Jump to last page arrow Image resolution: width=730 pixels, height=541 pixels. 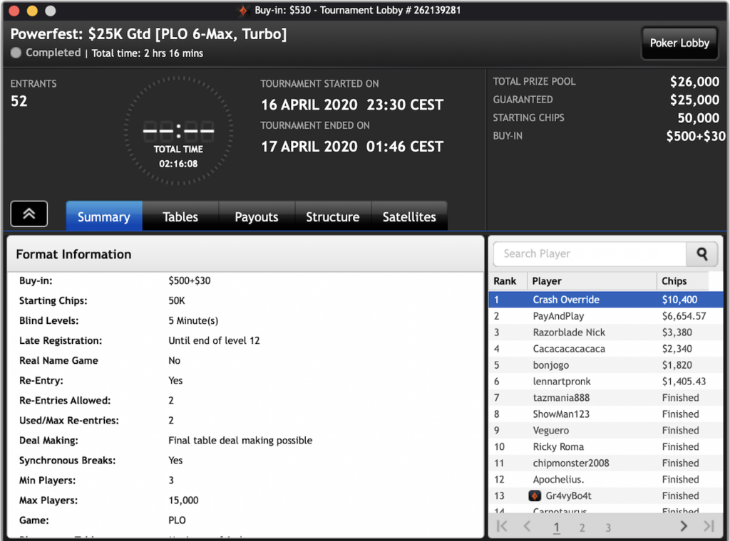(708, 527)
